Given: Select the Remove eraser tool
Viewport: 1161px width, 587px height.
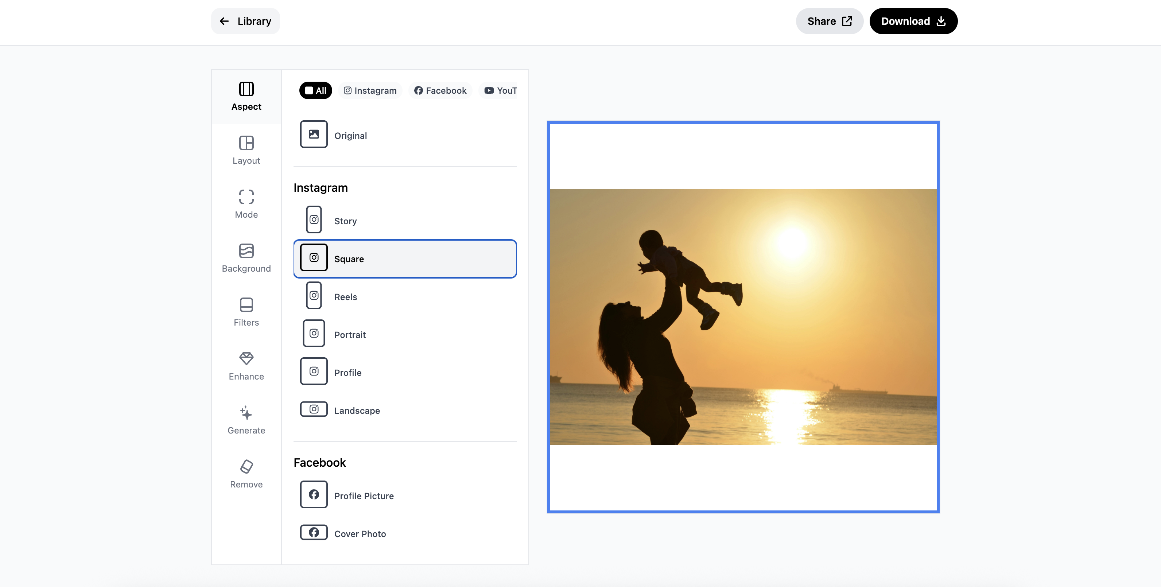Looking at the screenshot, I should 246,474.
